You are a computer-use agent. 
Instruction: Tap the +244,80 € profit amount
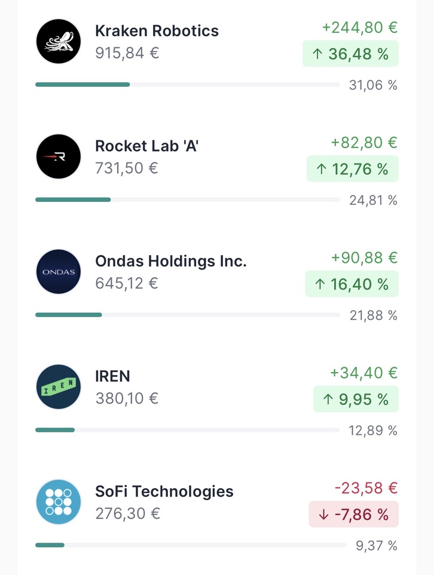pyautogui.click(x=359, y=28)
